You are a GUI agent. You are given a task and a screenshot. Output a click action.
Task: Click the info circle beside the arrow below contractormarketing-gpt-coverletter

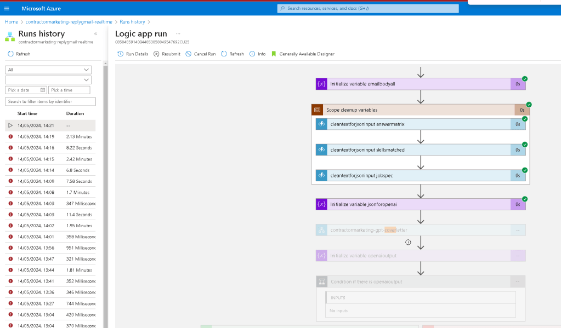[408, 242]
